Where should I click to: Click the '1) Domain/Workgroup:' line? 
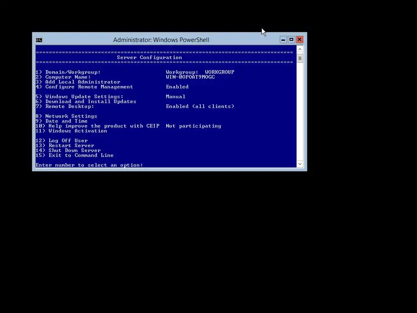point(68,72)
